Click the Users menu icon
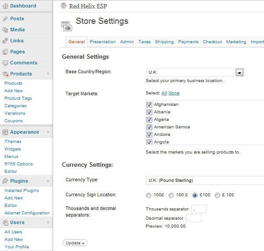This screenshot has width=264, height=251. click(5, 222)
